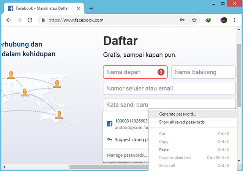Screen dimensions: 243x171
Task: Click the red error icon in Nama depan
Action: tap(161, 72)
